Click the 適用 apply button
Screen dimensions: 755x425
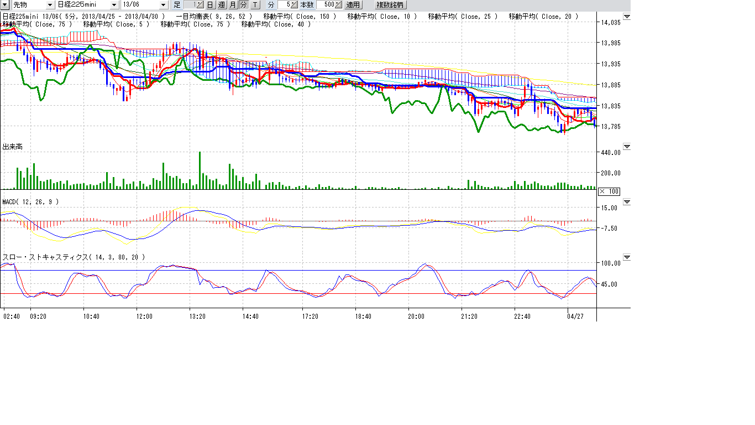coord(353,5)
